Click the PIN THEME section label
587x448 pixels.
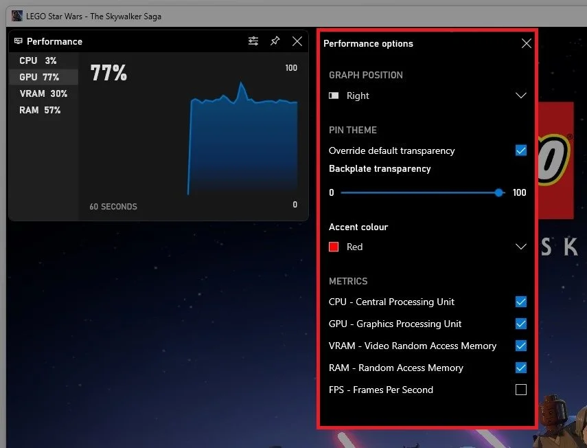[353, 130]
